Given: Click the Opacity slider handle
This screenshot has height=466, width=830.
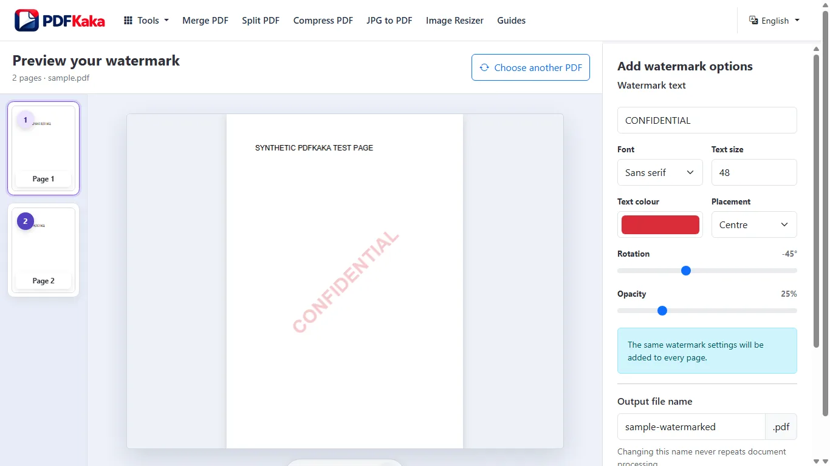Looking at the screenshot, I should (662, 311).
